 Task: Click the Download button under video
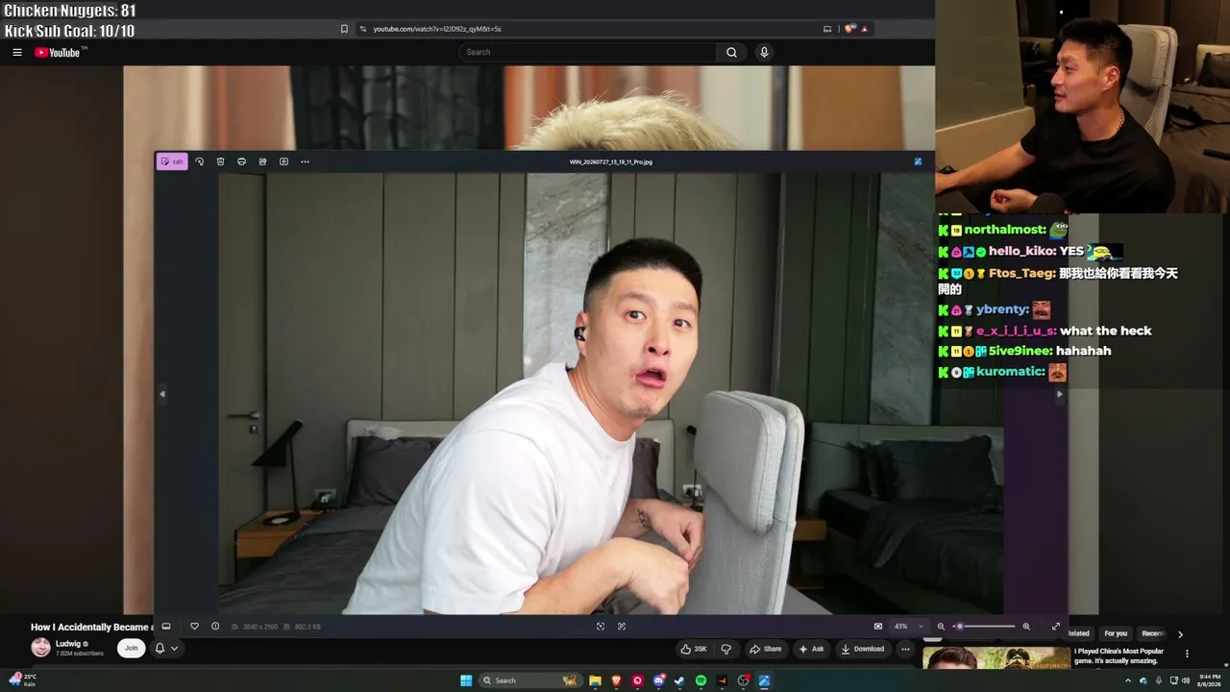coord(863,649)
